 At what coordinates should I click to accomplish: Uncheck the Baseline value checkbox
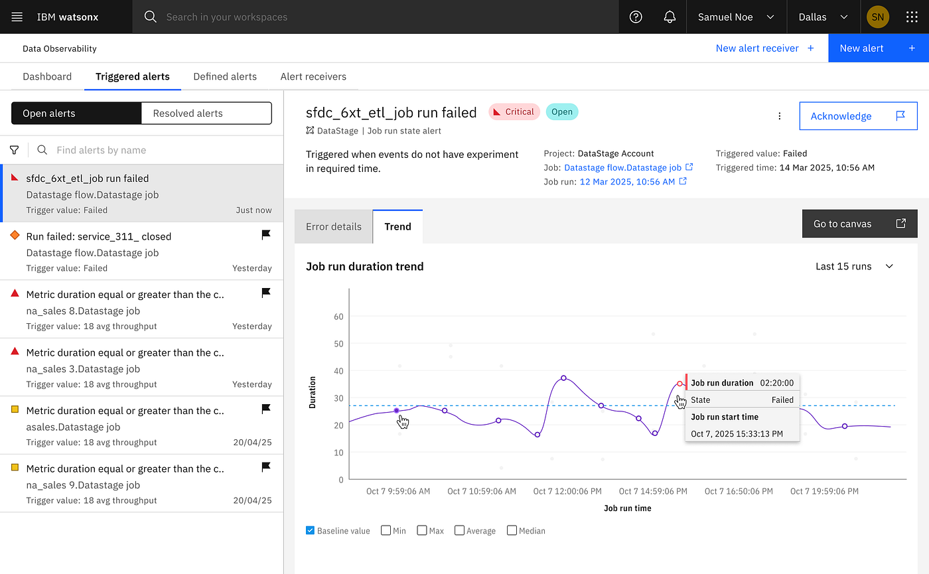click(x=310, y=530)
